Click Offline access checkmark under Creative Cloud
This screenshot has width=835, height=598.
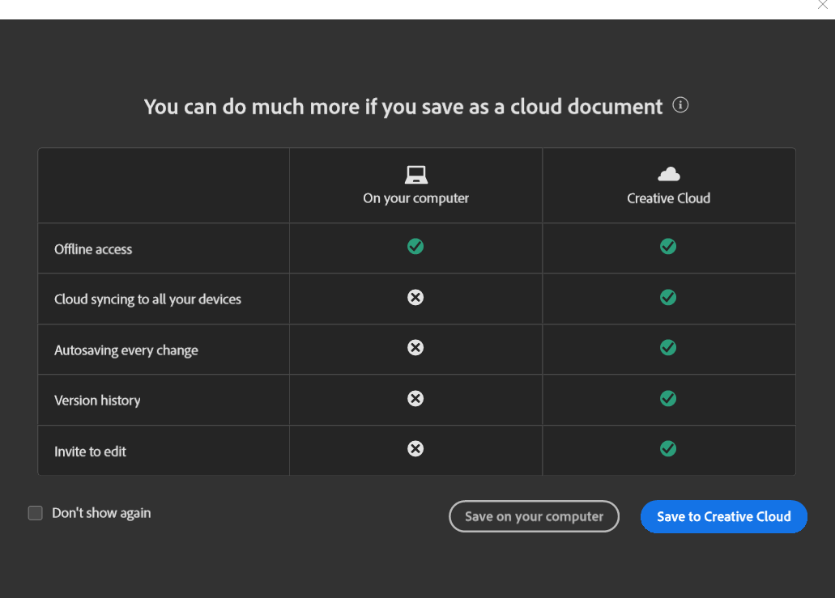668,246
